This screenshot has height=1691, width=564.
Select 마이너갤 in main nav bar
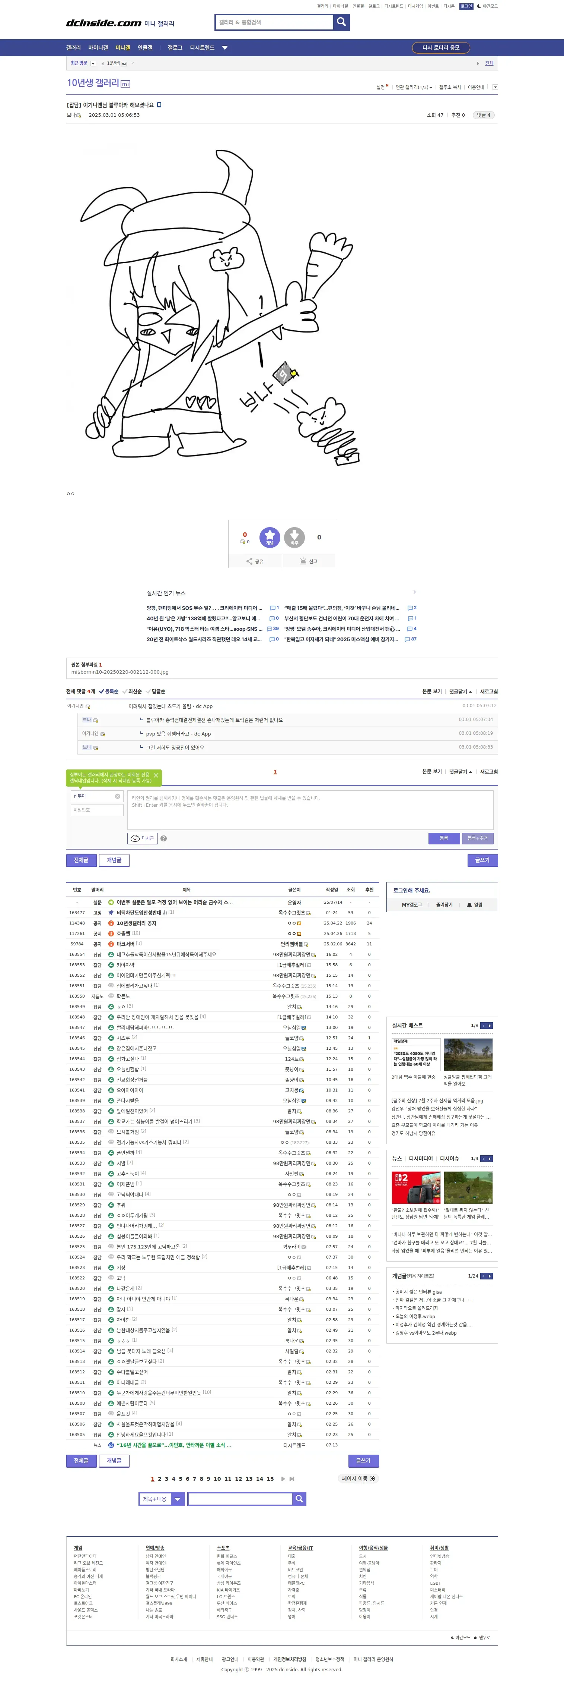pos(98,48)
